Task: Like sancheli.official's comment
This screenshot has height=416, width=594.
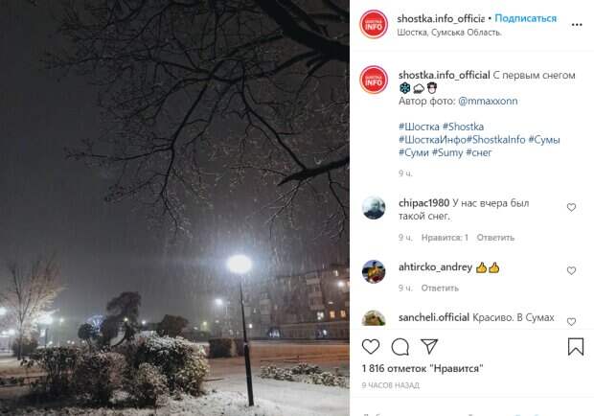Action: (571, 322)
